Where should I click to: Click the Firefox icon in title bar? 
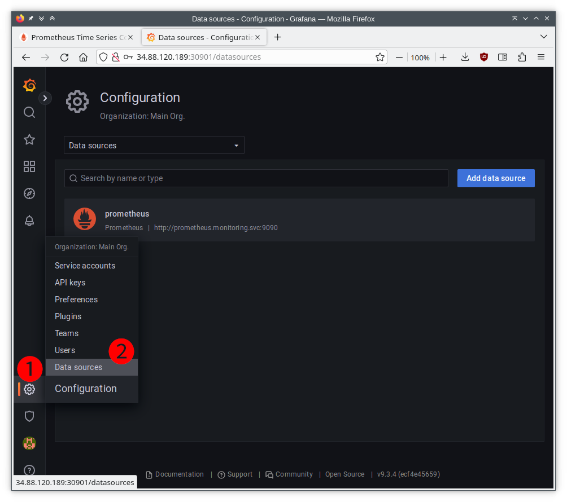click(20, 19)
